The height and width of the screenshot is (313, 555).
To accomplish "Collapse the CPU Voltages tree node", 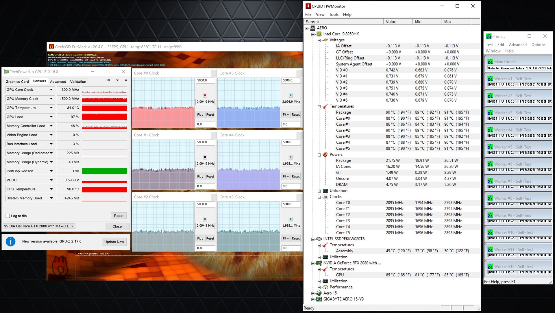I will pyautogui.click(x=319, y=40).
